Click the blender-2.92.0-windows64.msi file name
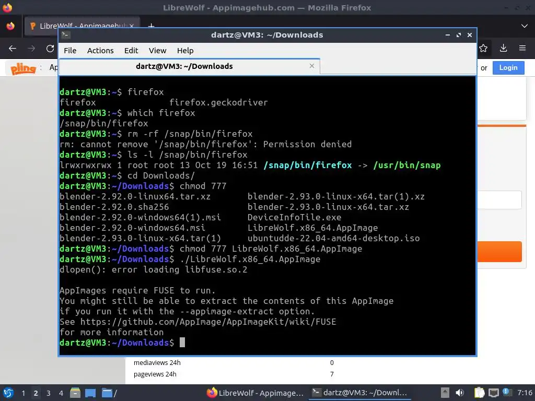This screenshot has width=535, height=401. click(132, 228)
